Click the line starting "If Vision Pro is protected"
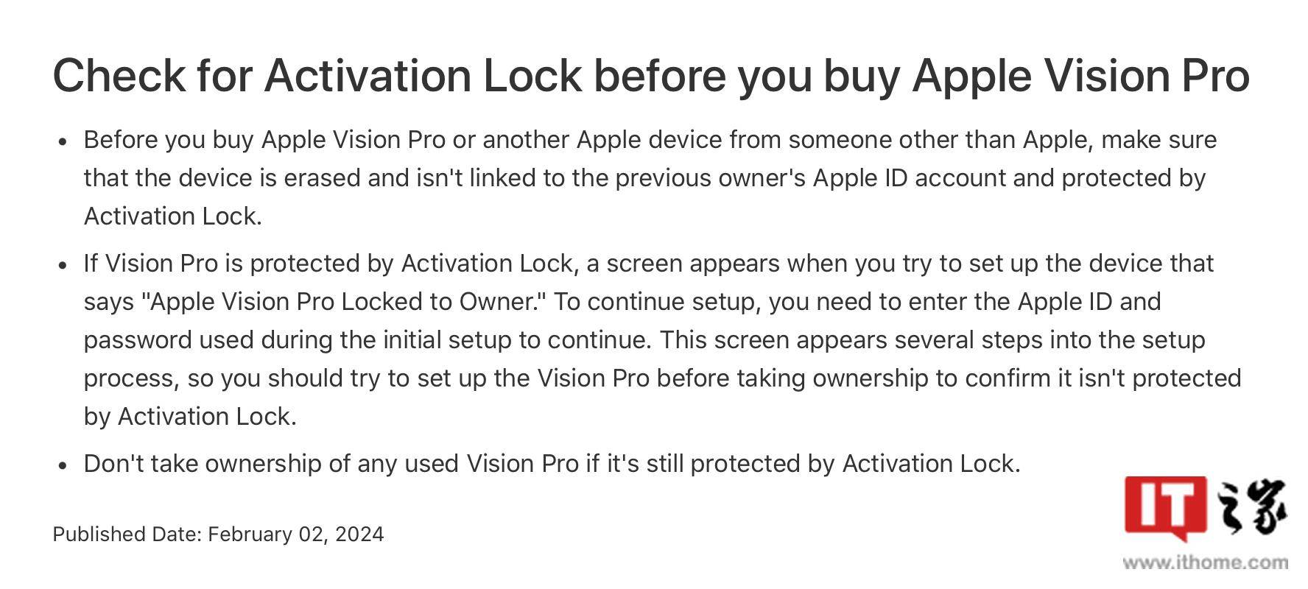 click(x=649, y=264)
